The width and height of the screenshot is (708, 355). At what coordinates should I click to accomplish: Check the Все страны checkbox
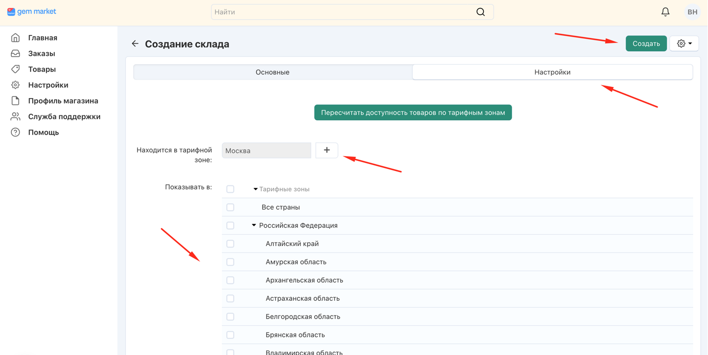[x=230, y=208]
